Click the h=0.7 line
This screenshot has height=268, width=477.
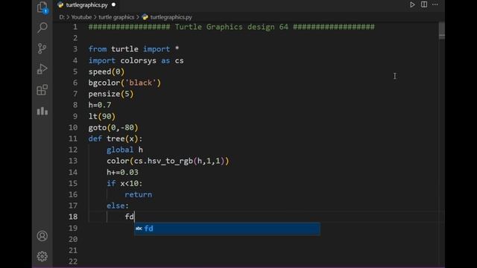pos(99,105)
